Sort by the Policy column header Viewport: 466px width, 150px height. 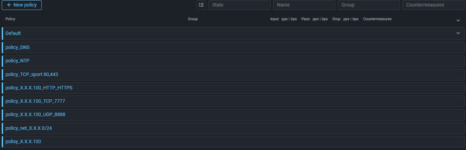10,19
